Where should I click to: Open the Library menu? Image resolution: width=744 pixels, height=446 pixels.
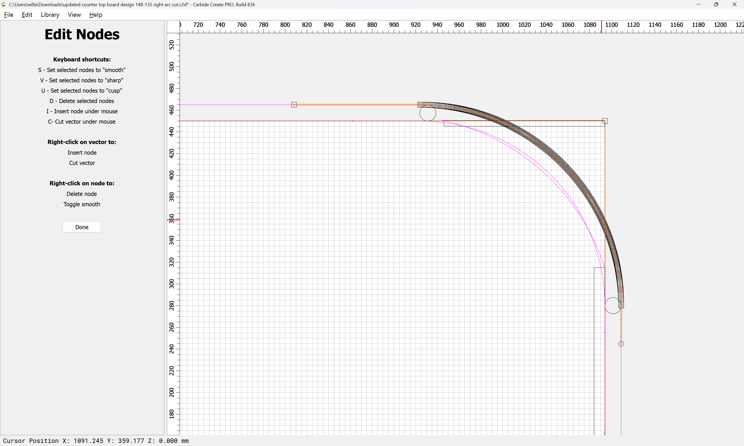coord(50,15)
